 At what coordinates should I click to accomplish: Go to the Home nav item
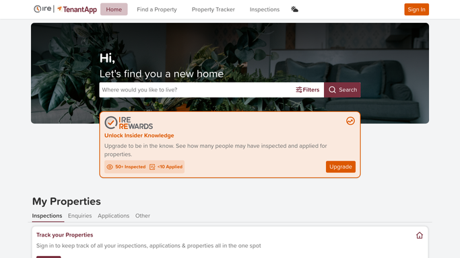114,9
